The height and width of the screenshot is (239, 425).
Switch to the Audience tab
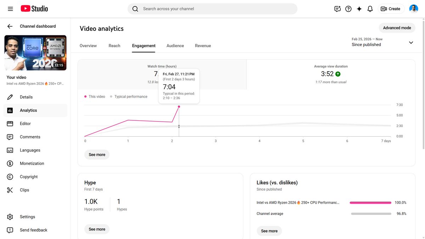(175, 46)
